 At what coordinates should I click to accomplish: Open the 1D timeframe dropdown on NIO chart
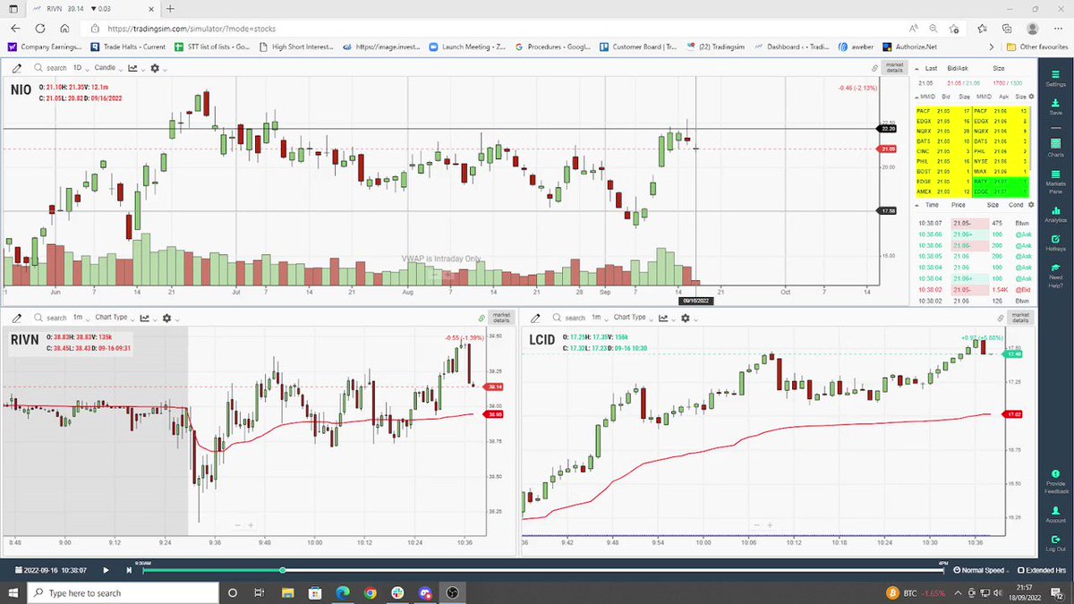(x=81, y=68)
